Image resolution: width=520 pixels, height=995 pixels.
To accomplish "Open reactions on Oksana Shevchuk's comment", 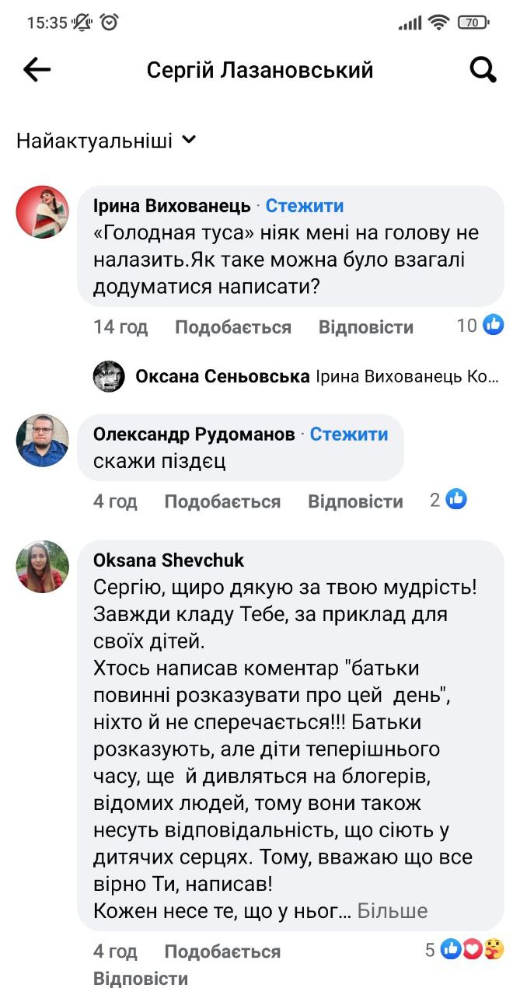I will [x=472, y=949].
